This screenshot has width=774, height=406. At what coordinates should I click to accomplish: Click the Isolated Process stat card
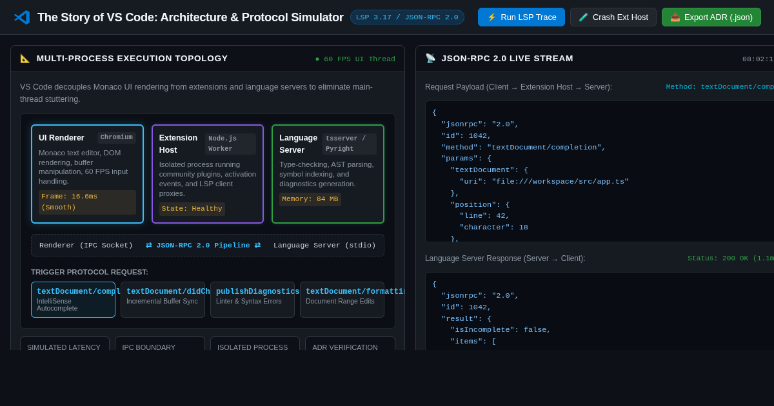[255, 343]
